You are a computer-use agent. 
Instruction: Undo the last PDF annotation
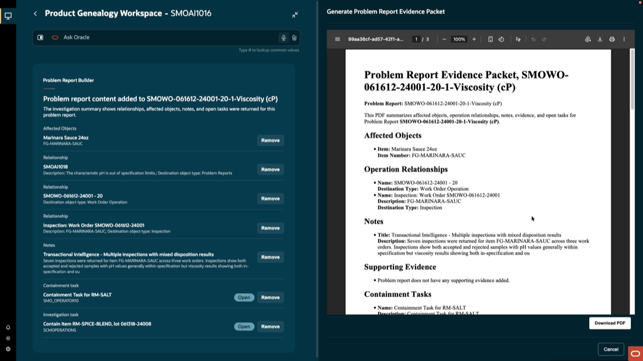click(x=533, y=39)
